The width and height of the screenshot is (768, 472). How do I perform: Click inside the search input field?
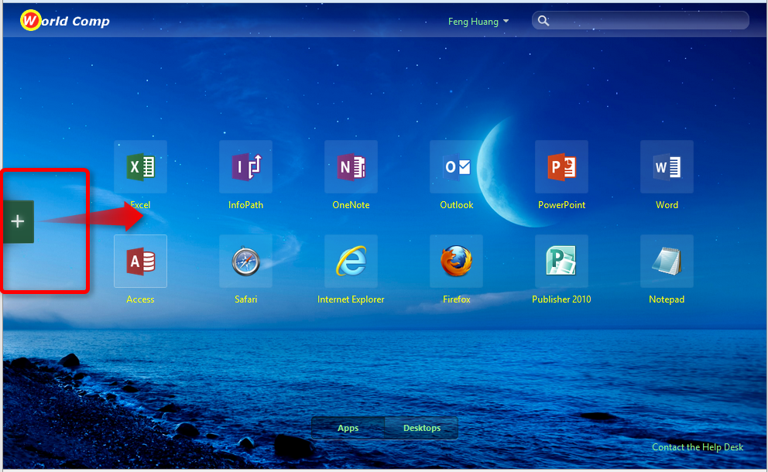tap(641, 21)
